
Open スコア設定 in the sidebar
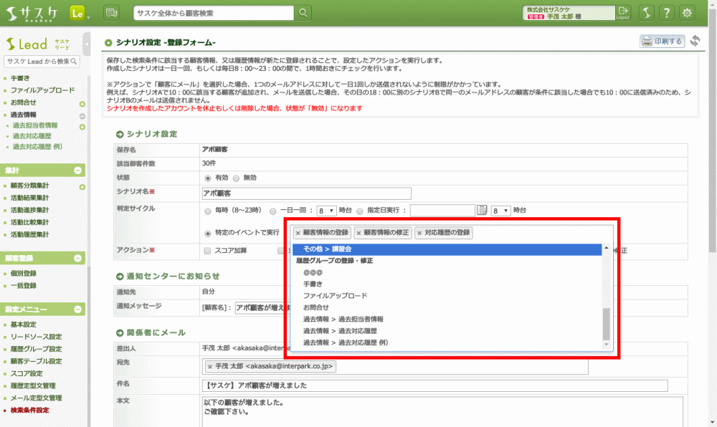pyautogui.click(x=26, y=373)
